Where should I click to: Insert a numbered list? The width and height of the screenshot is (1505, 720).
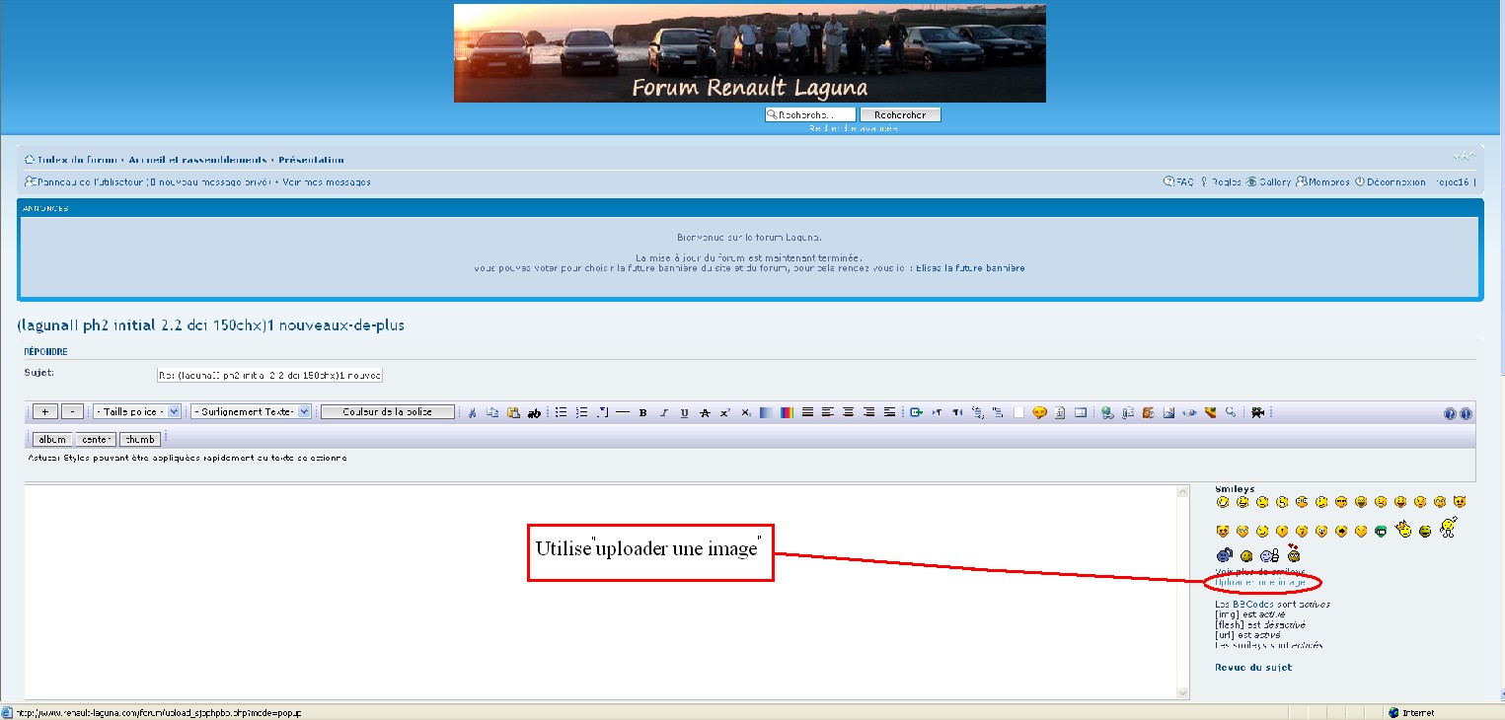582,412
